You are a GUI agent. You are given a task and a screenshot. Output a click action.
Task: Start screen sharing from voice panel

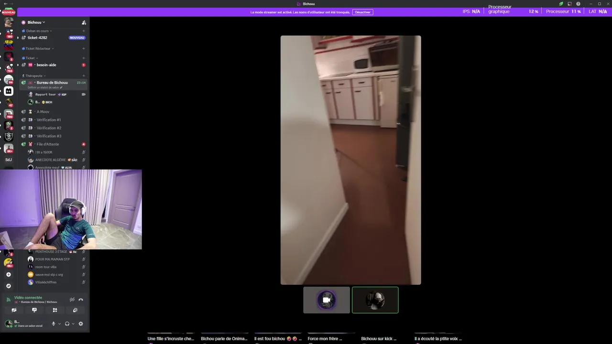(x=34, y=310)
